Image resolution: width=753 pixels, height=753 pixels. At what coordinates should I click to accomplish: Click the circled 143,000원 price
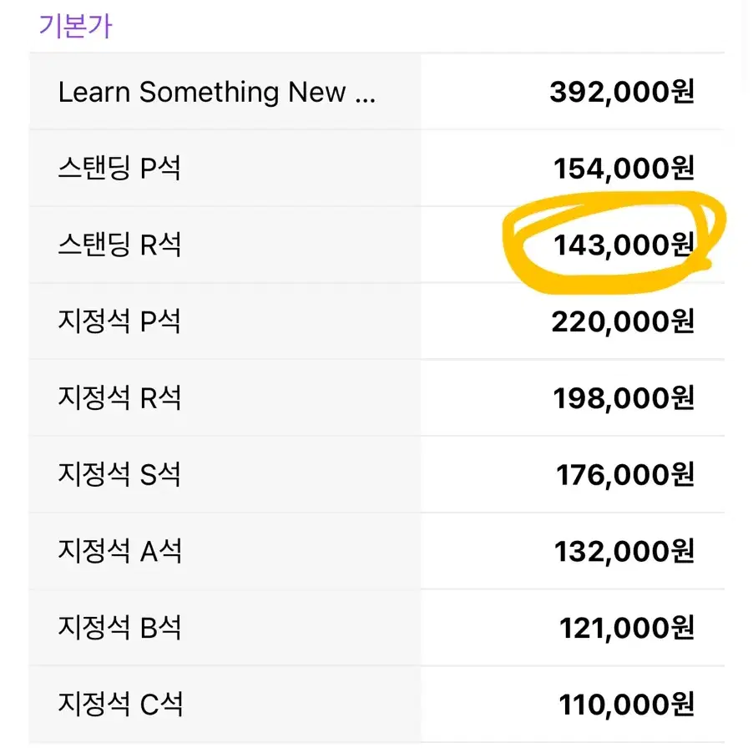coord(624,245)
